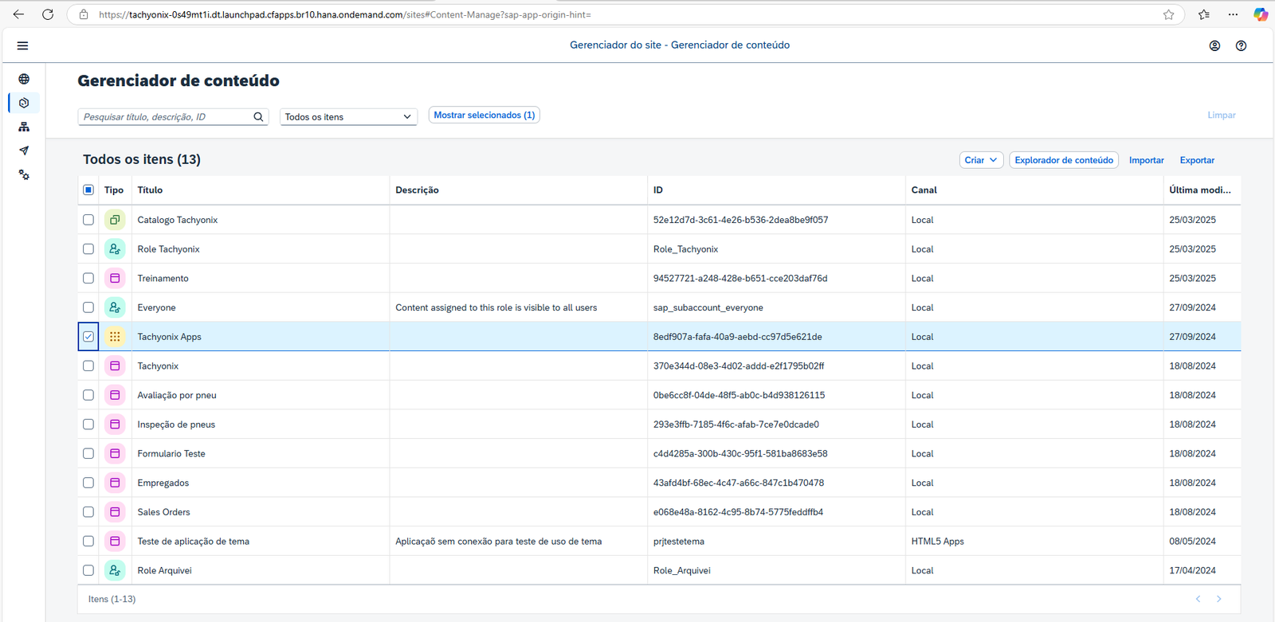Image resolution: width=1275 pixels, height=622 pixels.
Task: Click app type icon for Empregados
Action: pos(115,483)
